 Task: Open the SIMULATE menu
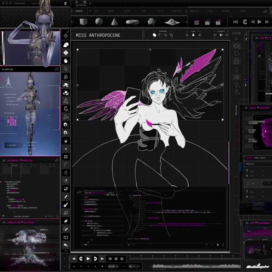(177, 11)
